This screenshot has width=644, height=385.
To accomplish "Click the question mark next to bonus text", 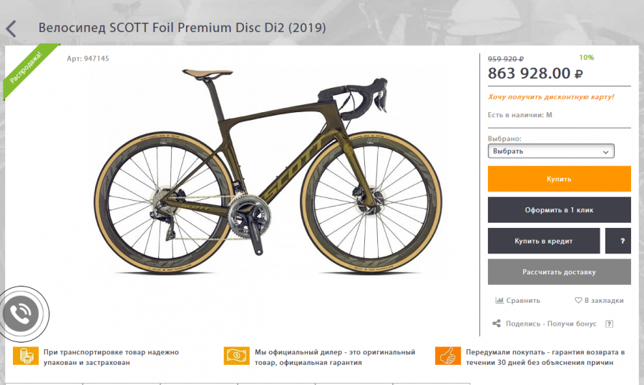I will pos(610,324).
